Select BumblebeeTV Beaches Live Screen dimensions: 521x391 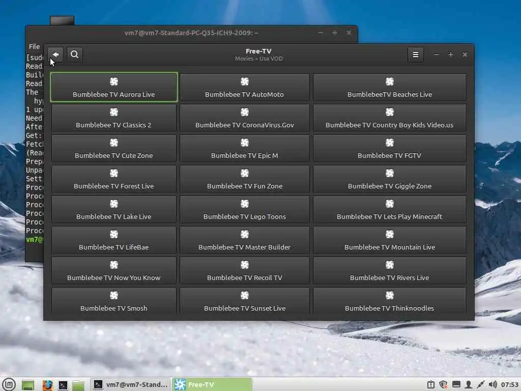click(389, 87)
